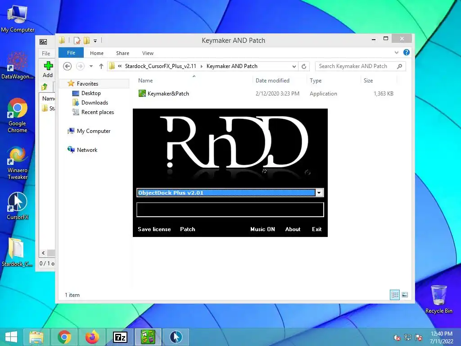461x346 pixels.
Task: Open the Home ribbon tab
Action: pyautogui.click(x=97, y=53)
